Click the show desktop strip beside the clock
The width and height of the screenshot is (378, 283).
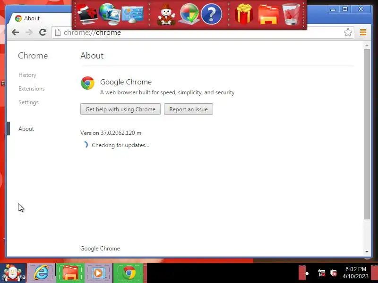(374, 273)
